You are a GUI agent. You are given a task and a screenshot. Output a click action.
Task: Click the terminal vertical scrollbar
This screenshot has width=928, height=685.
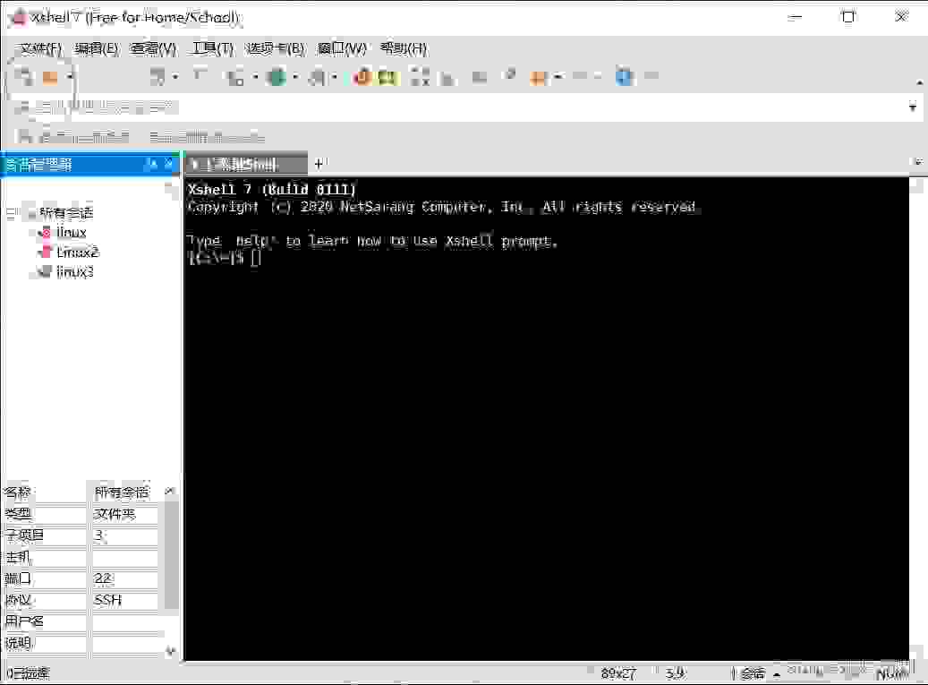click(916, 418)
